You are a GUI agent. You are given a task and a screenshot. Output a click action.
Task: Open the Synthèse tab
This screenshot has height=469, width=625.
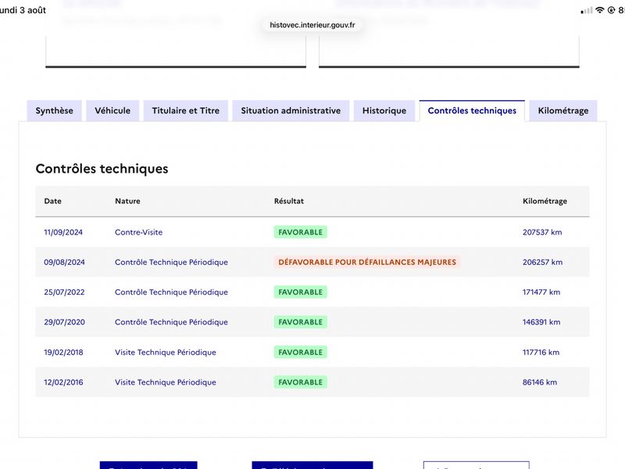54,110
